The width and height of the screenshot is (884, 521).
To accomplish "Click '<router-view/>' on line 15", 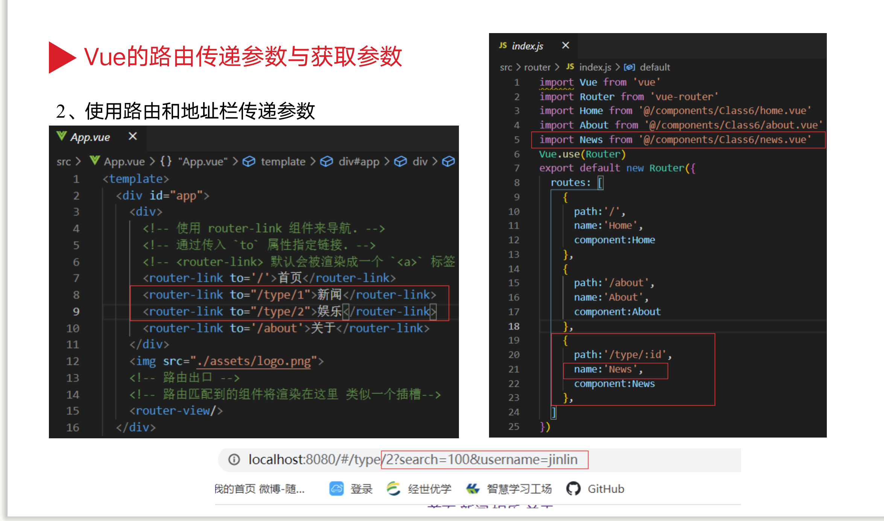I will 176,410.
